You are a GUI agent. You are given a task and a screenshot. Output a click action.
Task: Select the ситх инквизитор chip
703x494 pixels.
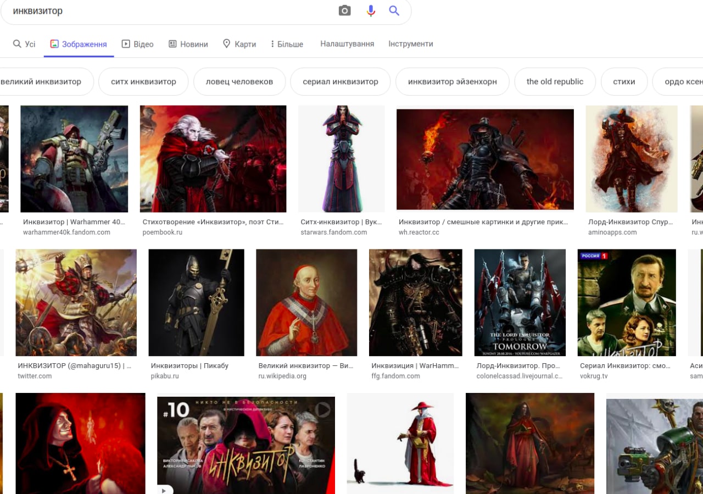[x=143, y=82]
